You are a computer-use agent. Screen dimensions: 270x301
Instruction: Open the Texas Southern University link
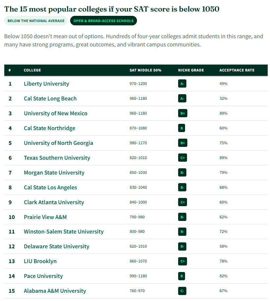pos(57,158)
